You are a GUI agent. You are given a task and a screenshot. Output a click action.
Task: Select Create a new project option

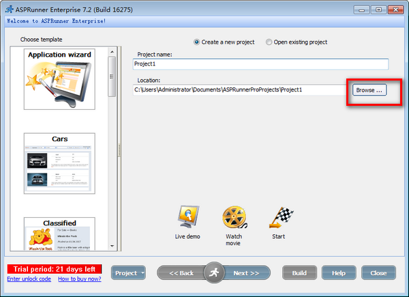pyautogui.click(x=198, y=42)
